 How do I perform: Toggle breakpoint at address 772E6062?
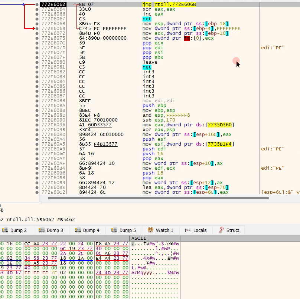tap(37, 4)
